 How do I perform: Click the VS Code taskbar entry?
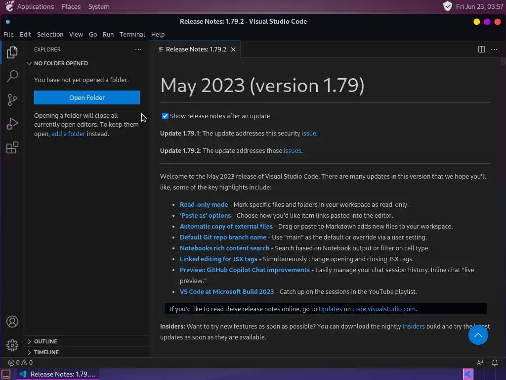click(57, 374)
